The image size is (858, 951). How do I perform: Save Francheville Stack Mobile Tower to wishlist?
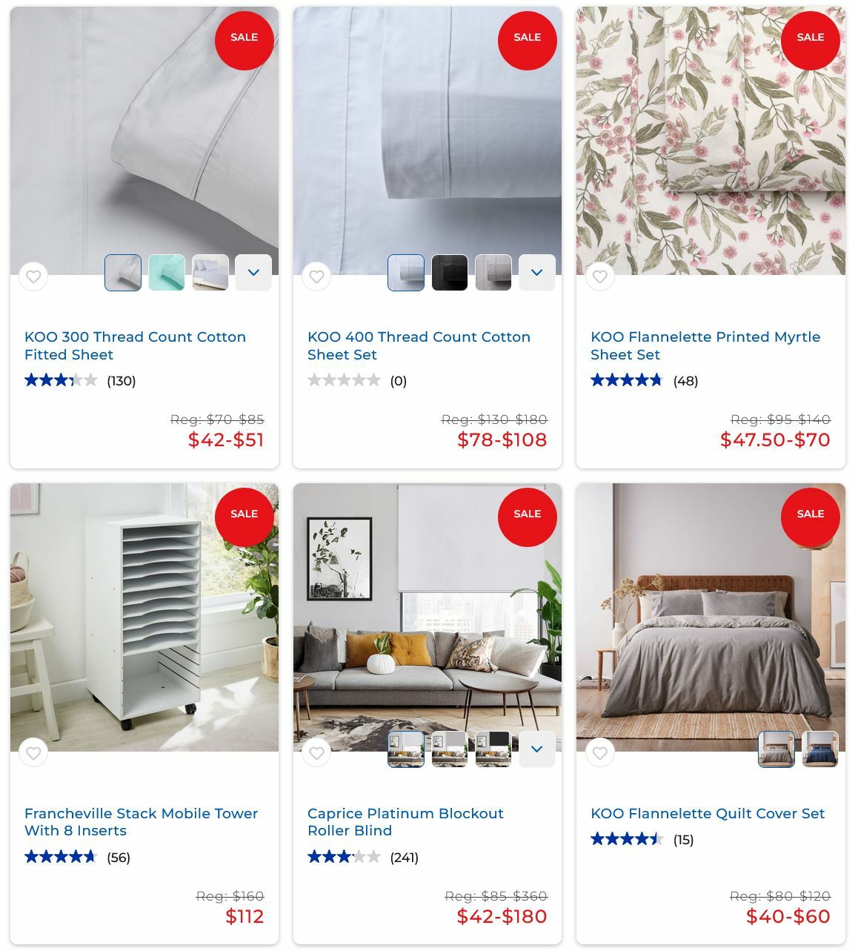33,753
